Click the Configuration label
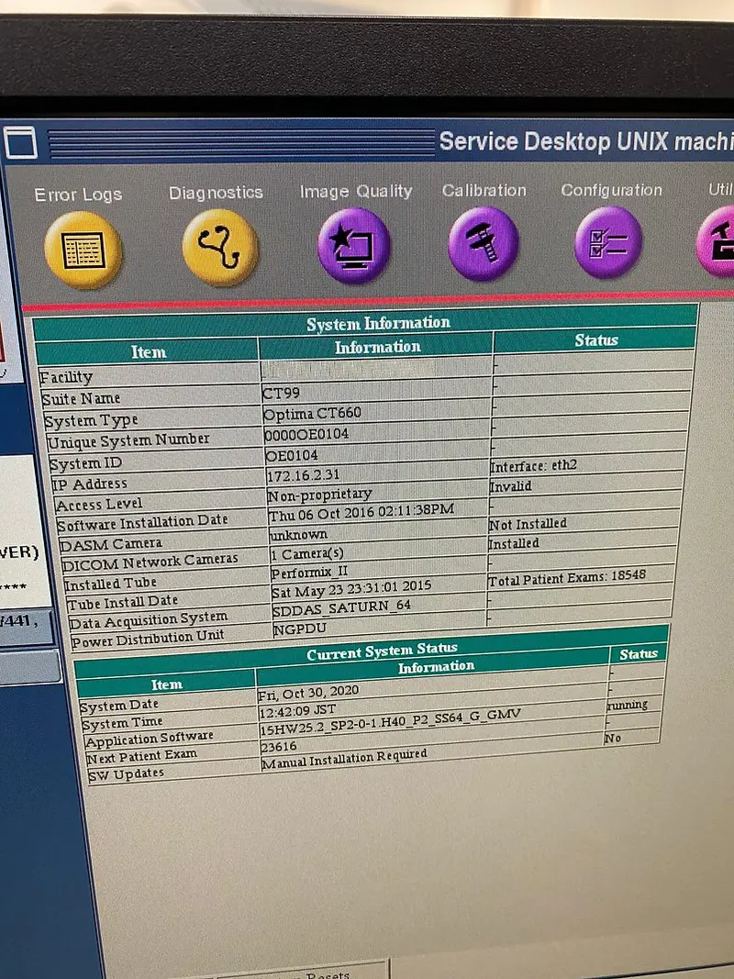This screenshot has height=979, width=734. (x=612, y=190)
